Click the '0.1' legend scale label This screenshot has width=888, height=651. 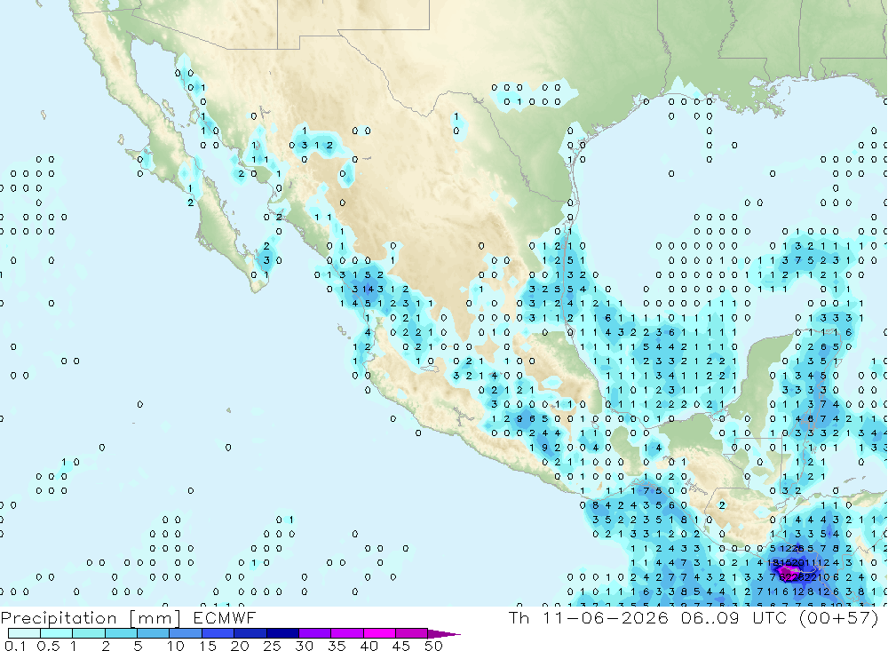click(x=15, y=646)
